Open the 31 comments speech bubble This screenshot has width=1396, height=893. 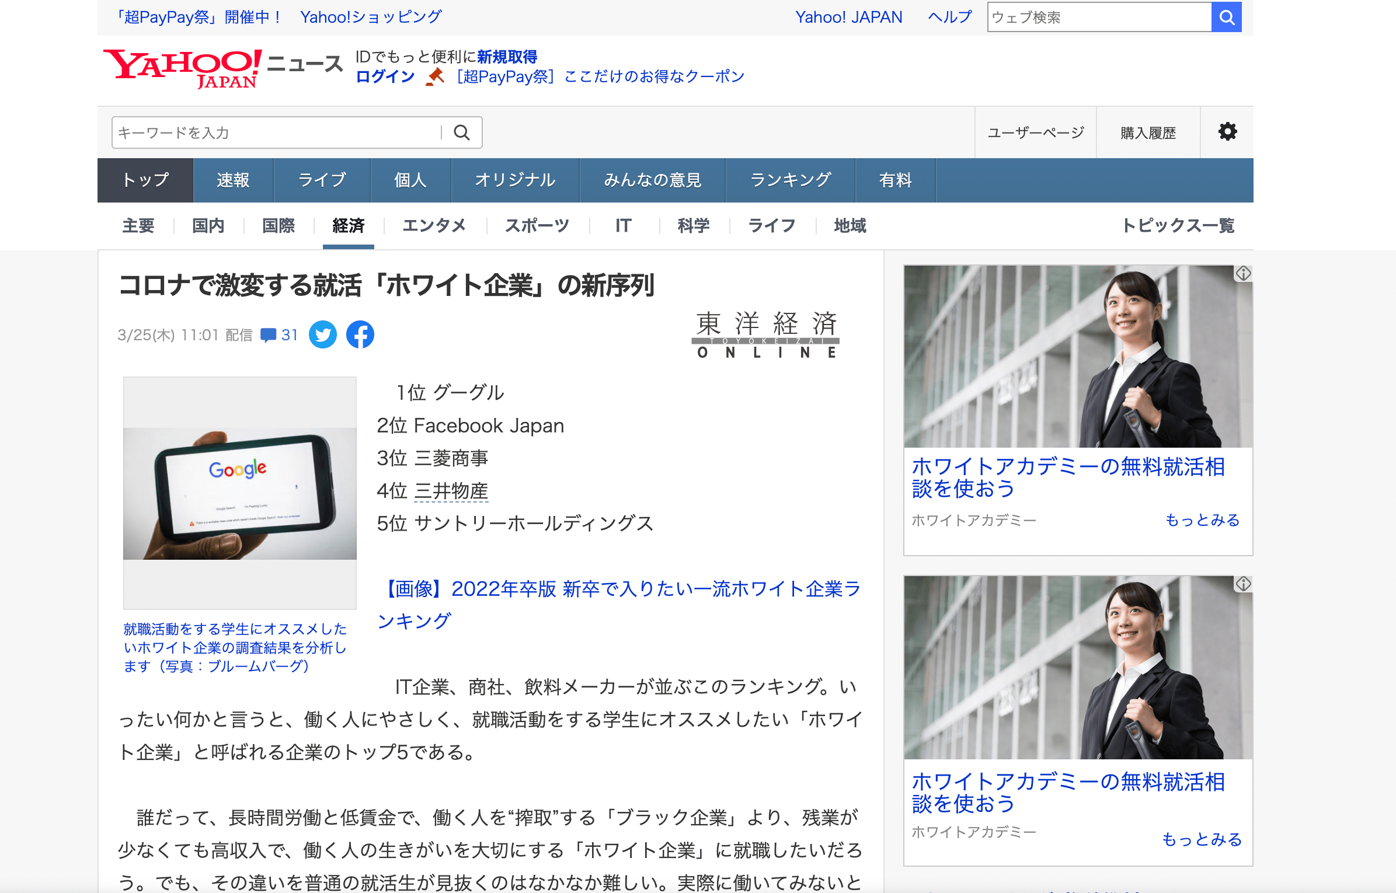click(x=279, y=335)
